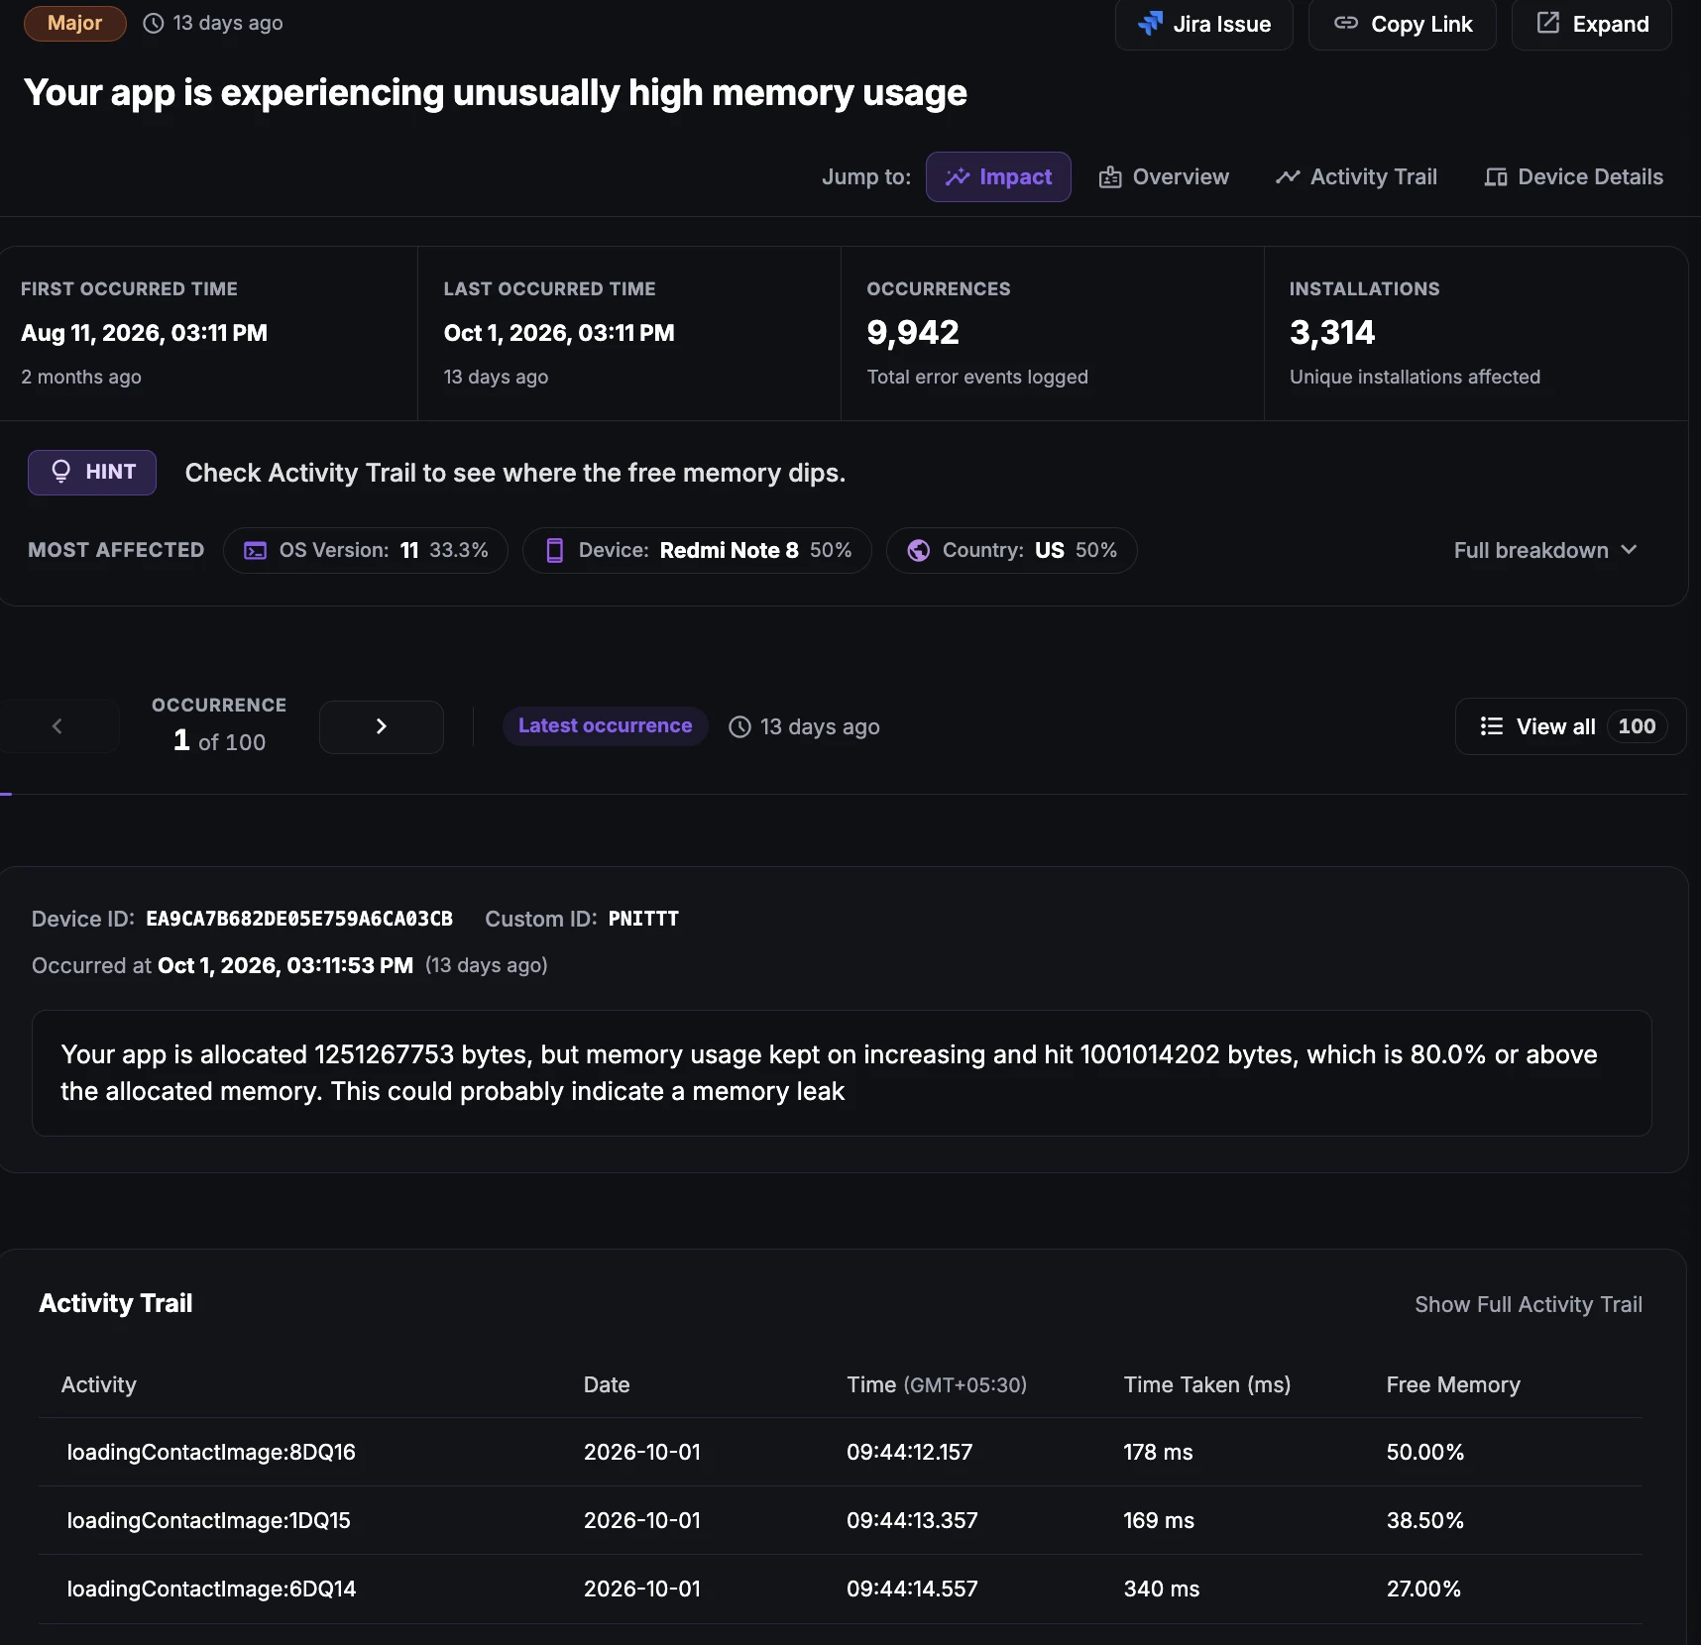The width and height of the screenshot is (1701, 1645).
Task: Click free memory value 27.00%
Action: tap(1423, 1589)
